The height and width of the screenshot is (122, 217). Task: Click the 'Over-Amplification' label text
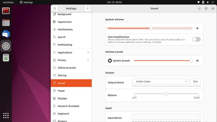pyautogui.click(x=118, y=37)
